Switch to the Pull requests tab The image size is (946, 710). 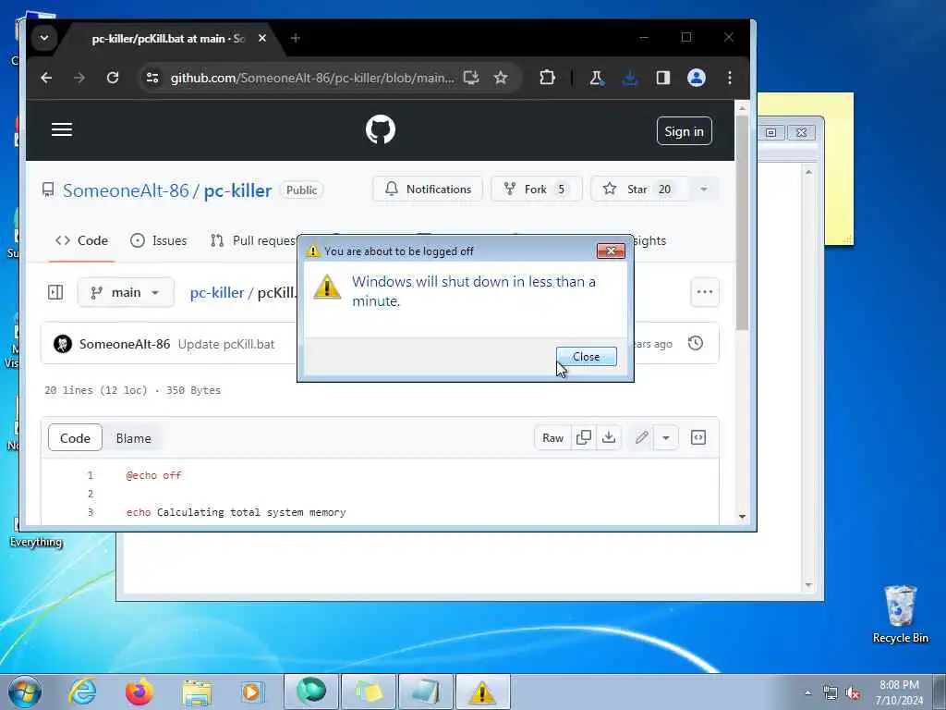[x=253, y=240]
